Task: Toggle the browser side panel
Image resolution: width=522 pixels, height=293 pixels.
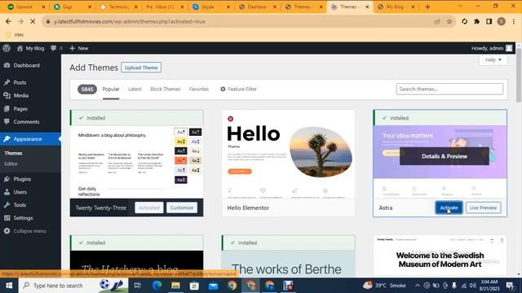Action: (489, 22)
